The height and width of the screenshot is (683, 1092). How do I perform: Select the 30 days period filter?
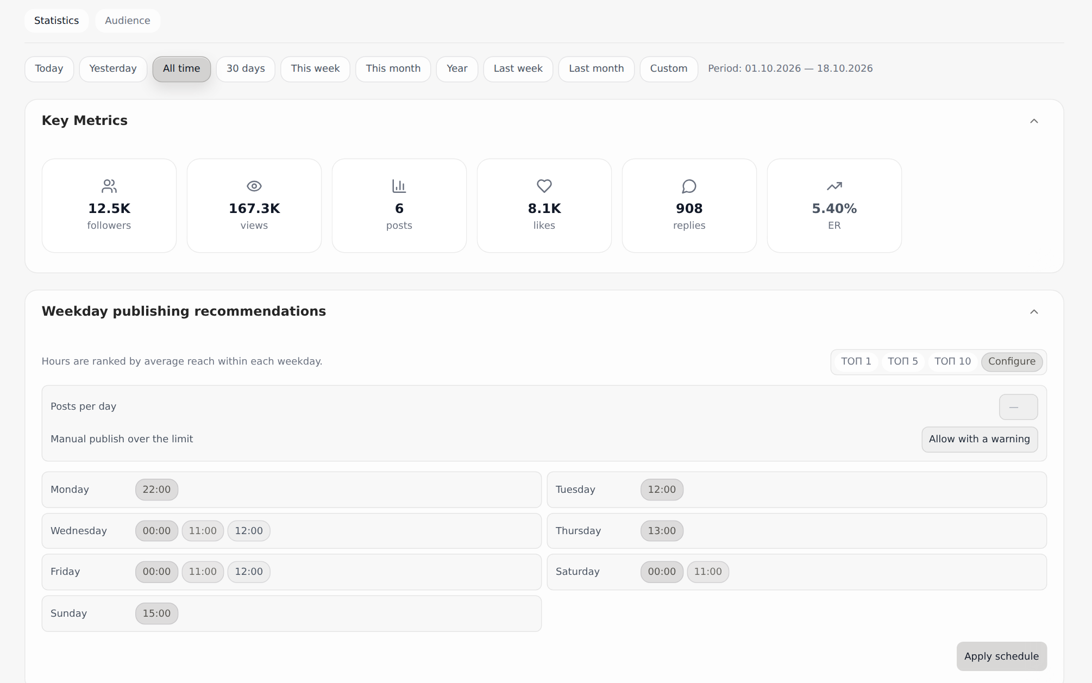coord(246,69)
